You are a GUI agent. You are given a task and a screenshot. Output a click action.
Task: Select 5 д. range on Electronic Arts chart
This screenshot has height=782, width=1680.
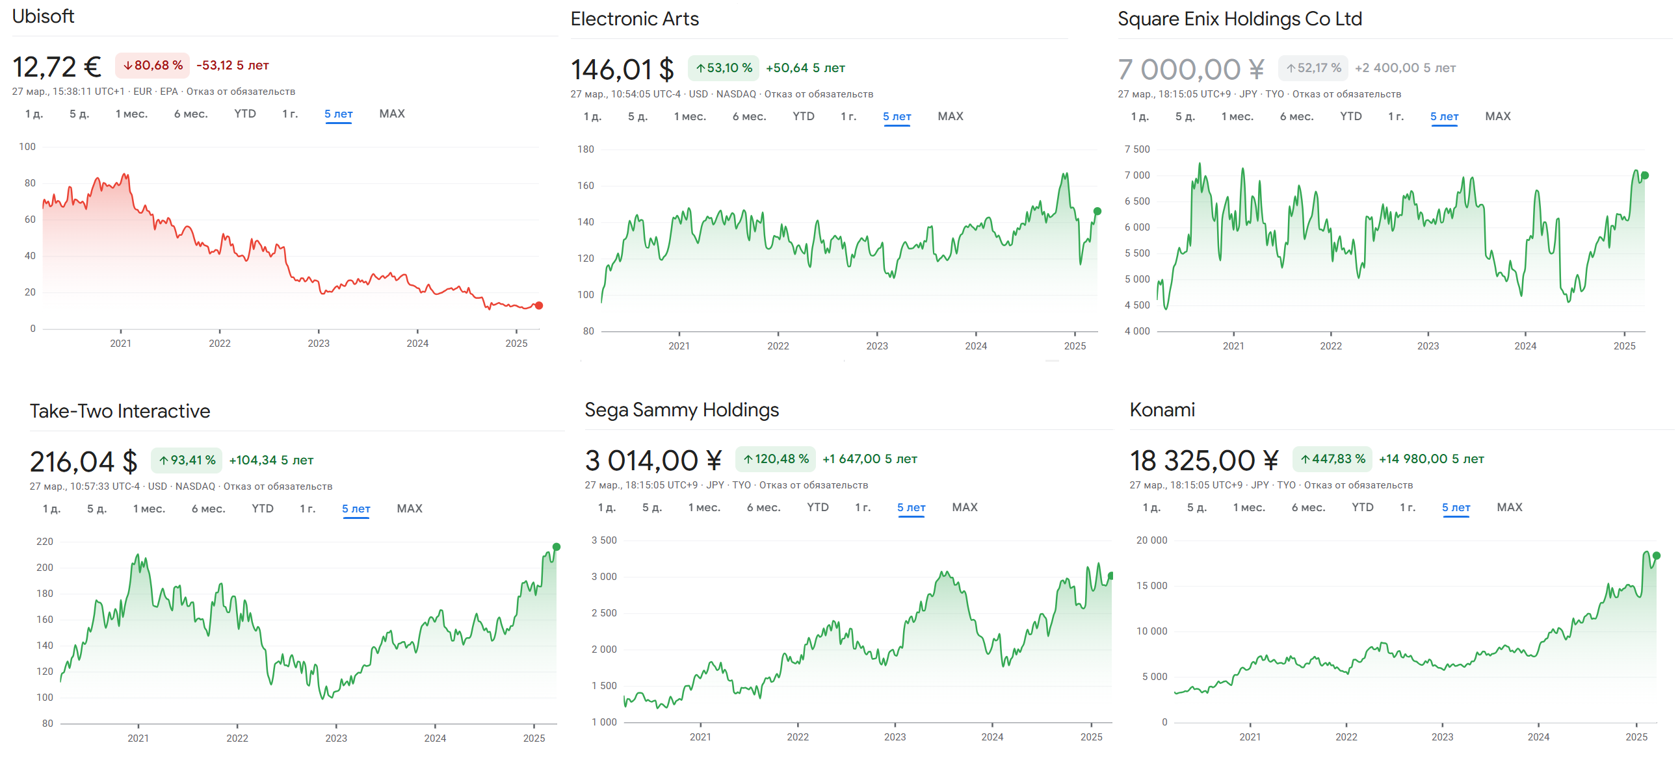(638, 116)
